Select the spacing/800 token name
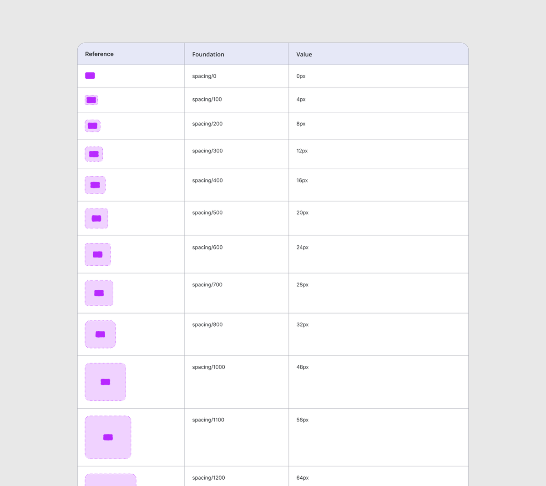 [207, 325]
